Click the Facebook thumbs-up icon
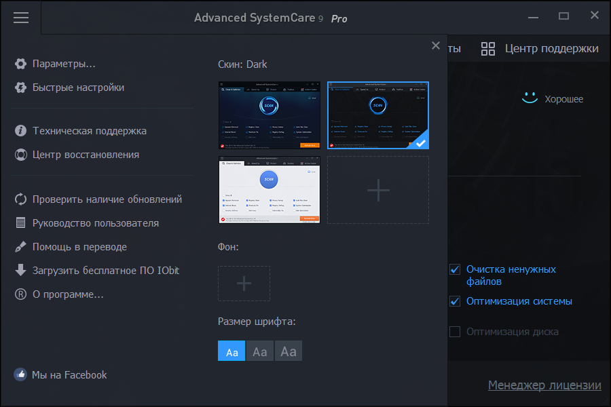 pyautogui.click(x=20, y=374)
